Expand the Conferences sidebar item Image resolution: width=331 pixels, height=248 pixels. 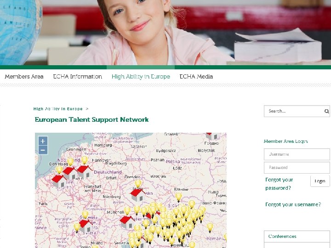click(297, 237)
